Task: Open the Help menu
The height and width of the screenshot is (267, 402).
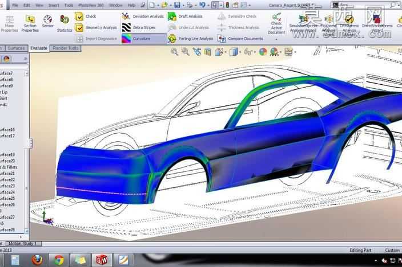Action: (131, 5)
